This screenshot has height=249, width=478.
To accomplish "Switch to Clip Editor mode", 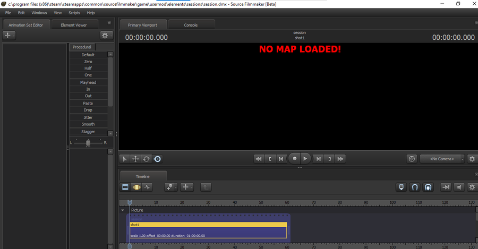I will 125,187.
